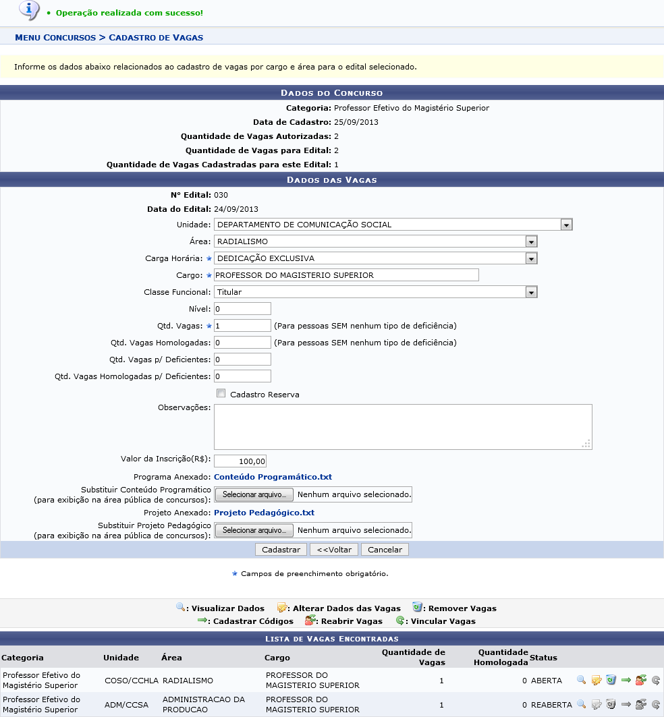
Task: Click the Categoria column header
Action: 22,658
